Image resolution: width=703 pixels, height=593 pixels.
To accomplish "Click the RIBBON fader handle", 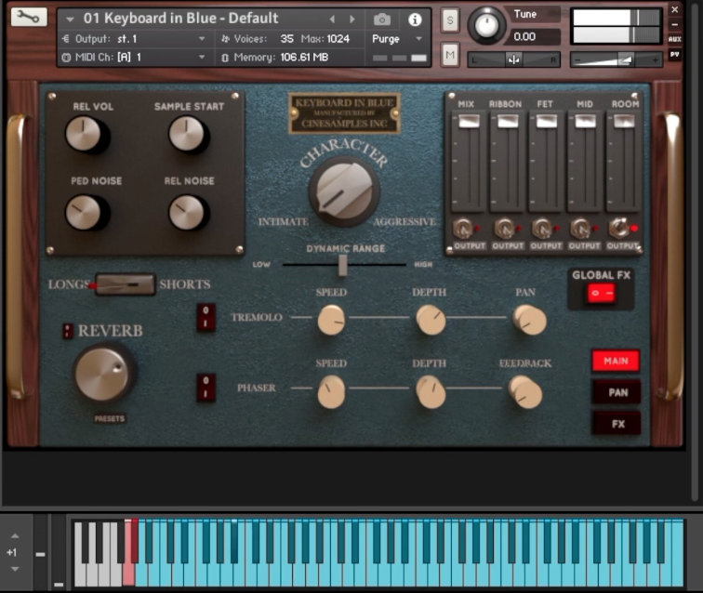I will (x=508, y=121).
